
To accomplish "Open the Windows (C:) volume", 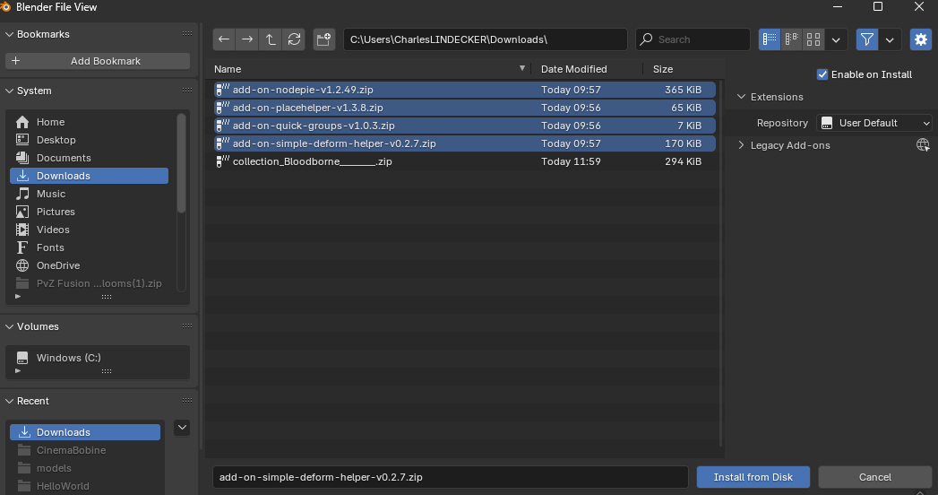I will pyautogui.click(x=98, y=358).
